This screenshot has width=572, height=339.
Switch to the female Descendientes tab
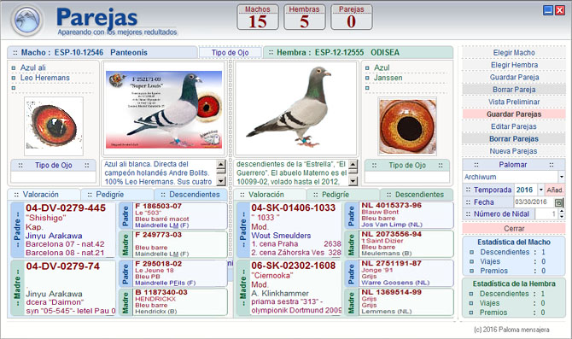tap(417, 195)
